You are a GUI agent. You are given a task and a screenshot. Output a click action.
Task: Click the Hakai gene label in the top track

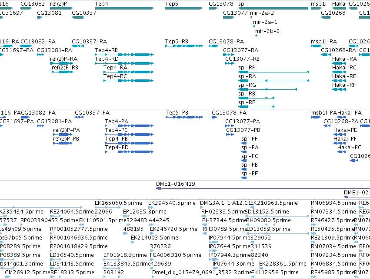339,4
